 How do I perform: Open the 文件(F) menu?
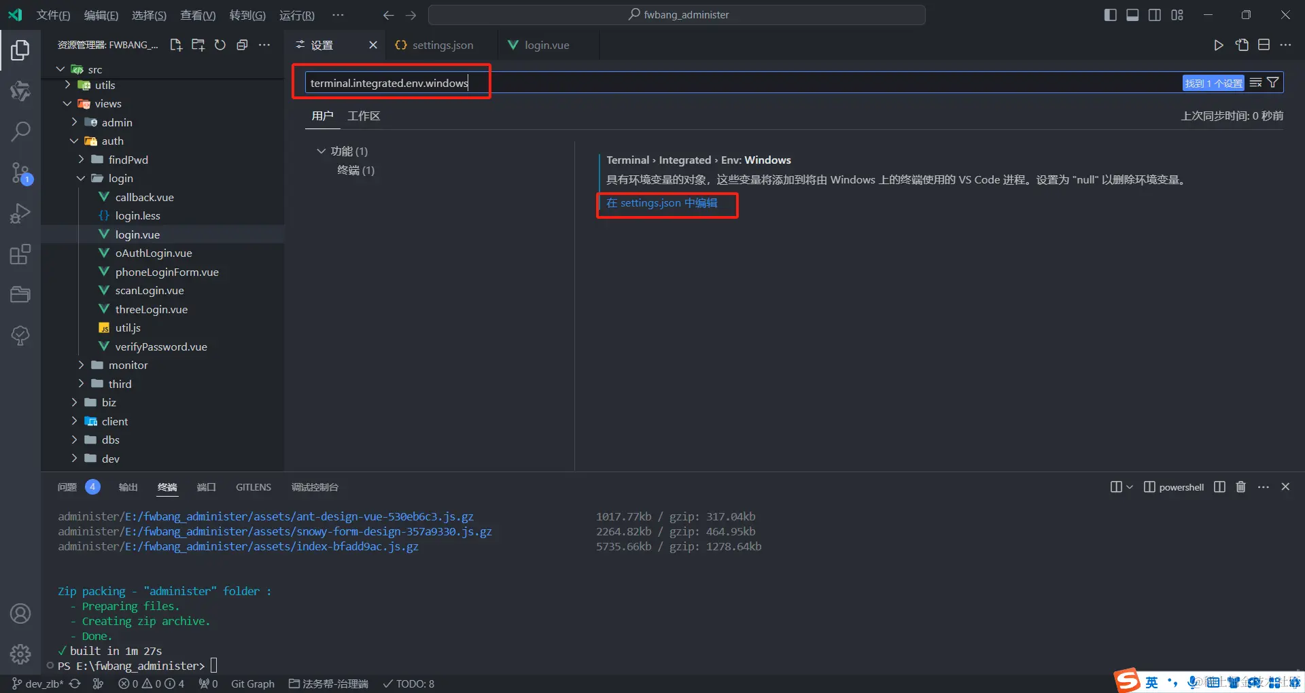pos(53,15)
